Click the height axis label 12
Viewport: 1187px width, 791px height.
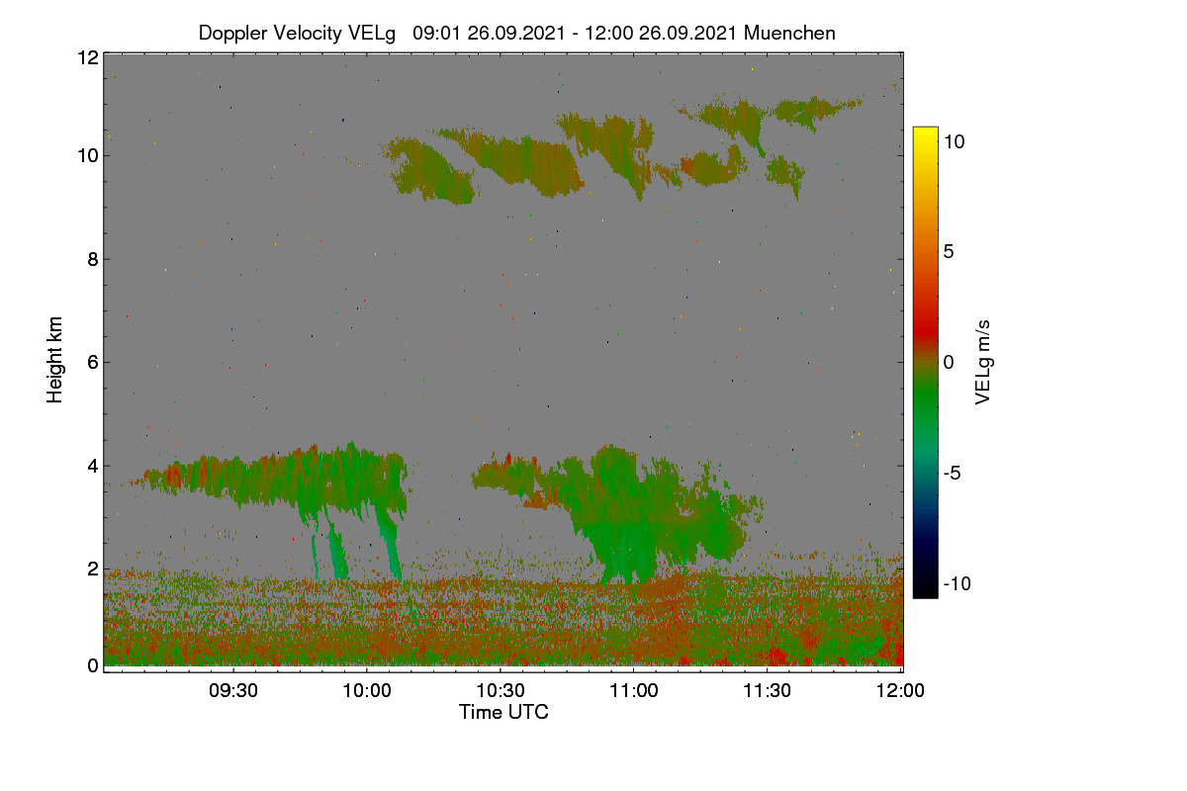pyautogui.click(x=87, y=57)
